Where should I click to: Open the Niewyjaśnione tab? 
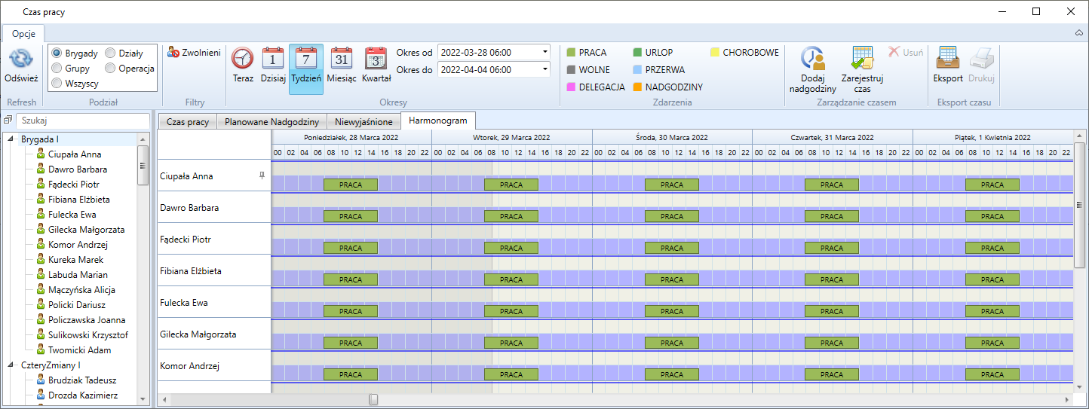tap(364, 122)
